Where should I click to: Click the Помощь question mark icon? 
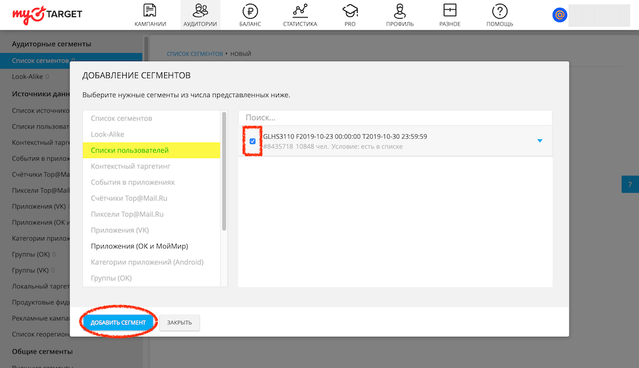point(499,11)
